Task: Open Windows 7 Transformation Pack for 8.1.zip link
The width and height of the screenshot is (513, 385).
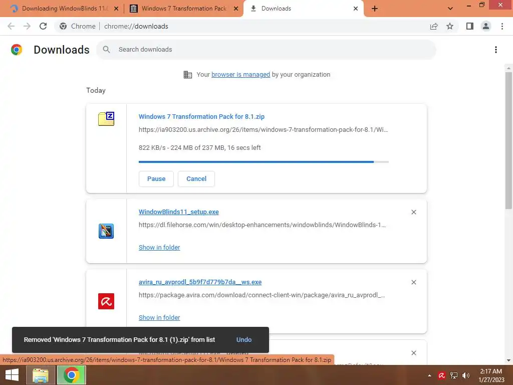Action: pos(201,116)
